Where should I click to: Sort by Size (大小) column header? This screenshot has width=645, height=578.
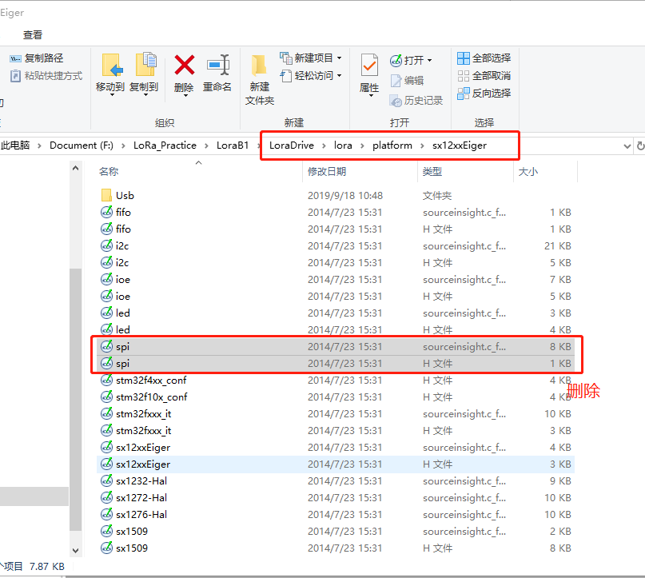click(528, 172)
